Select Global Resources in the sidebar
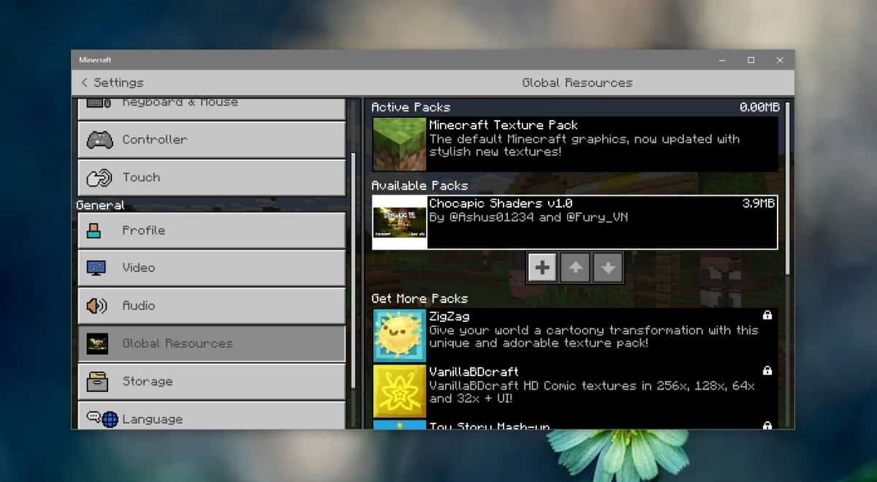877x482 pixels. click(210, 343)
